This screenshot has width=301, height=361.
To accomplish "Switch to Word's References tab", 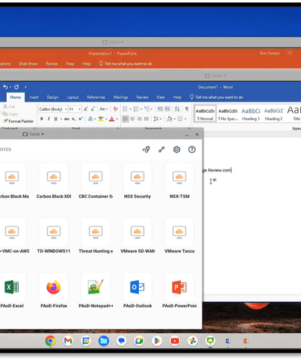I will (96, 98).
